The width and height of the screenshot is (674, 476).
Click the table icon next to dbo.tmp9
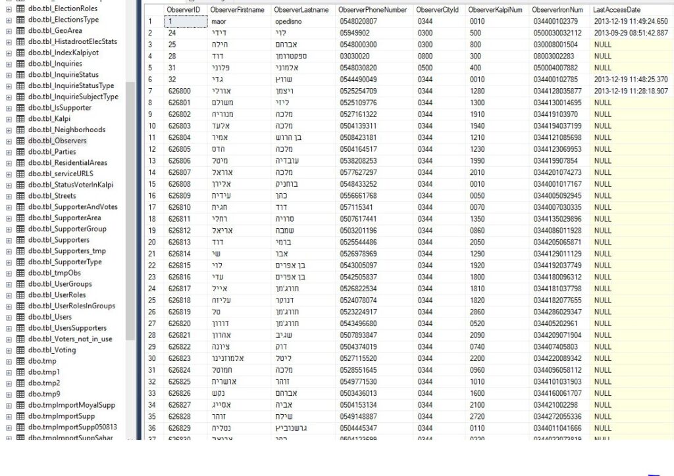[x=20, y=394]
